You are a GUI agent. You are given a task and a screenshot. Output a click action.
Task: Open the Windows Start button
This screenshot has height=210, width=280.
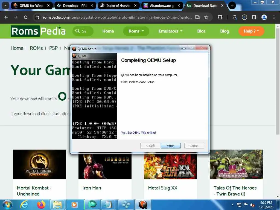click(7, 205)
